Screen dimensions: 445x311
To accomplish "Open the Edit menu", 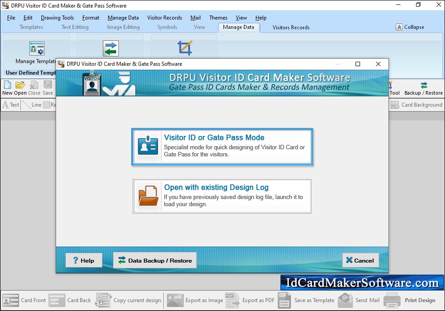I will 28,18.
